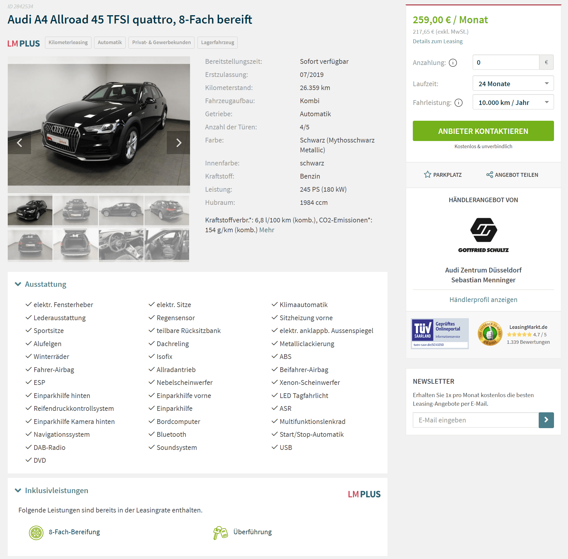Click the Angebot teilen share icon
Image resolution: width=568 pixels, height=559 pixels.
(489, 175)
